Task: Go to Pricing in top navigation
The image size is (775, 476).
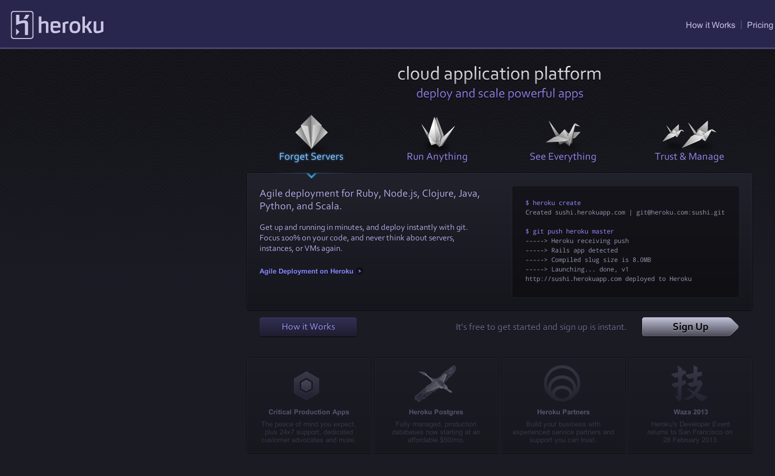Action: coord(760,25)
